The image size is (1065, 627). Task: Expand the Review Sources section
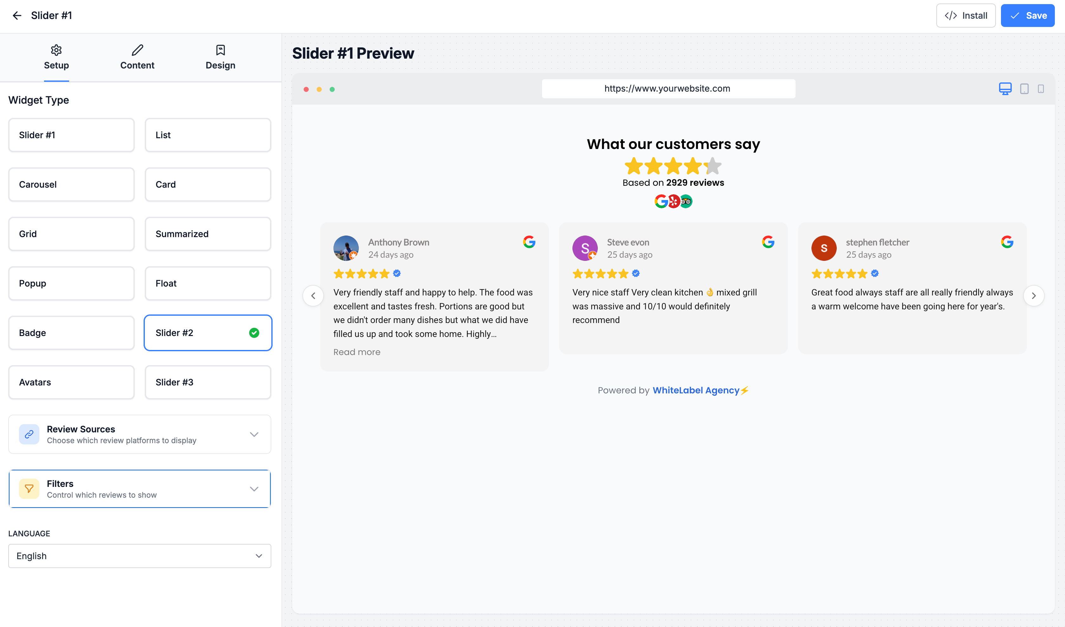click(x=254, y=434)
